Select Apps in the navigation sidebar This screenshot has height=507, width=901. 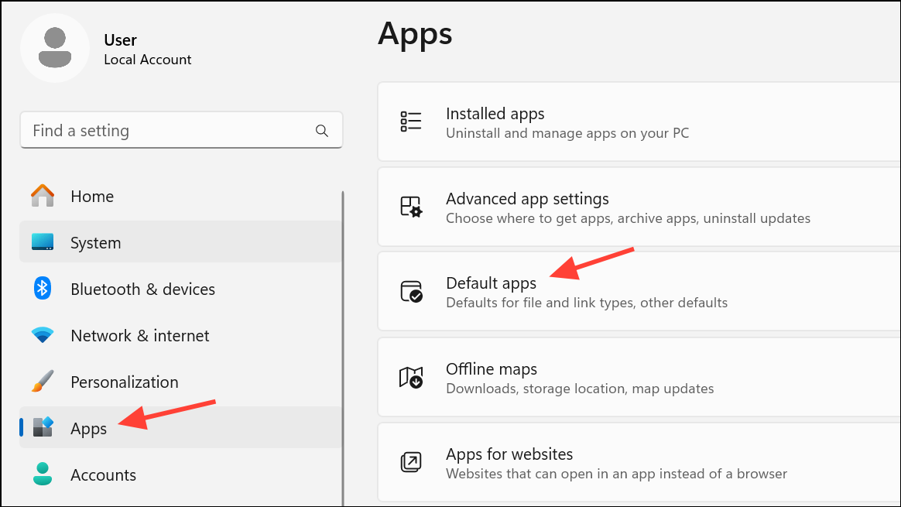(x=88, y=428)
